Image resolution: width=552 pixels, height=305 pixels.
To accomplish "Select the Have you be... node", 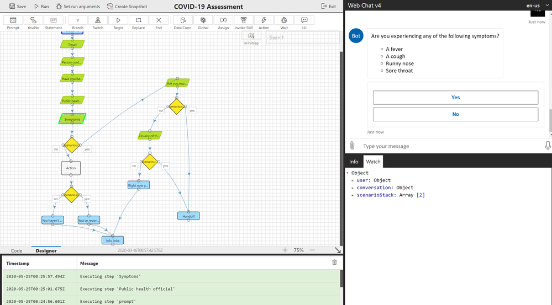I will coord(72,79).
